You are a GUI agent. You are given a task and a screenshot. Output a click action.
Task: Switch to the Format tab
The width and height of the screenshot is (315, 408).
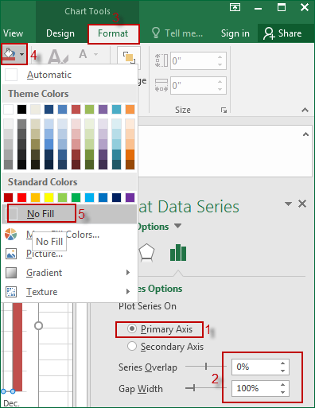tap(113, 33)
